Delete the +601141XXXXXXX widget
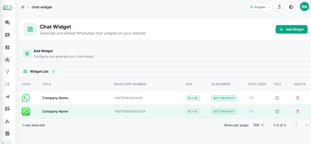 click(x=297, y=98)
